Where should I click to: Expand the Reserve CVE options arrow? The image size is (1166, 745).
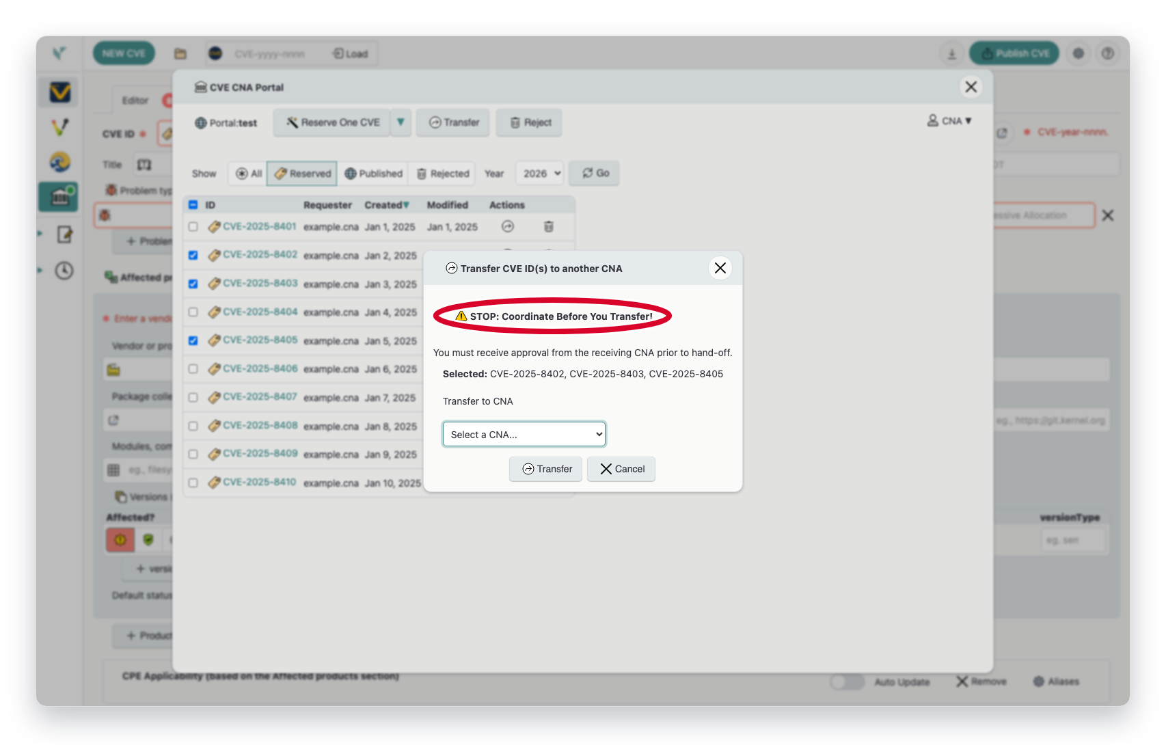tap(401, 122)
